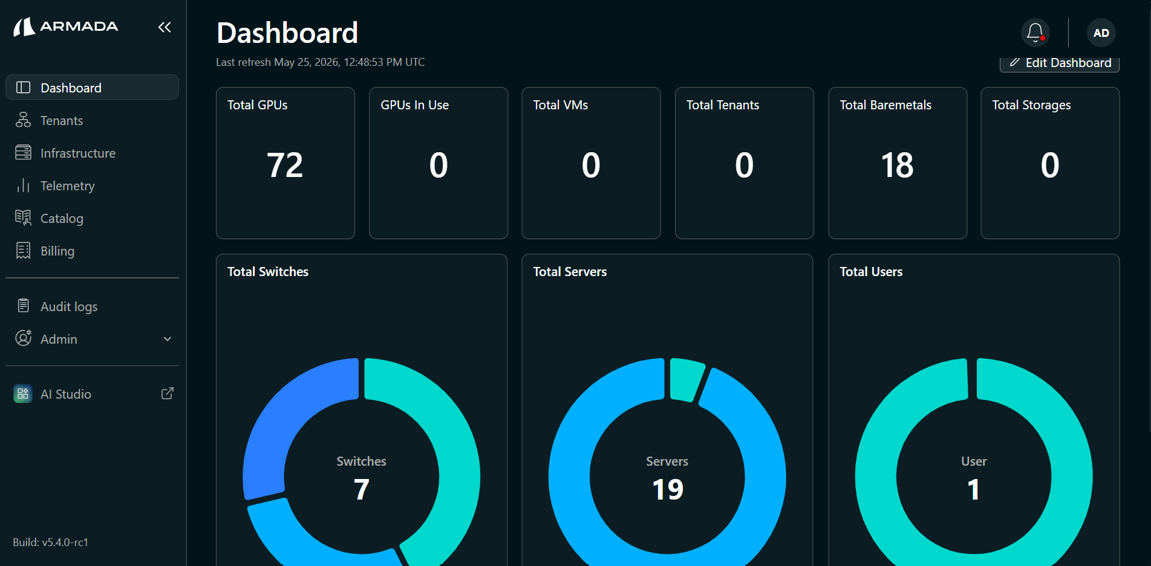Screen dimensions: 1151x566
Task: Click the Last refresh timestamp text
Action: pos(321,62)
